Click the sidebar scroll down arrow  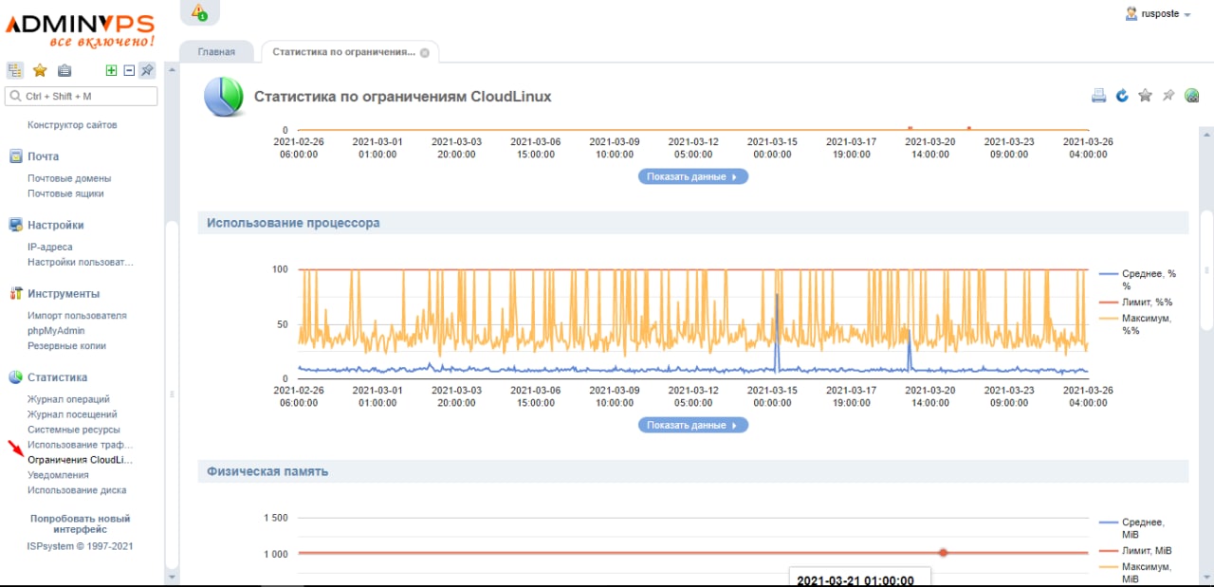171,577
